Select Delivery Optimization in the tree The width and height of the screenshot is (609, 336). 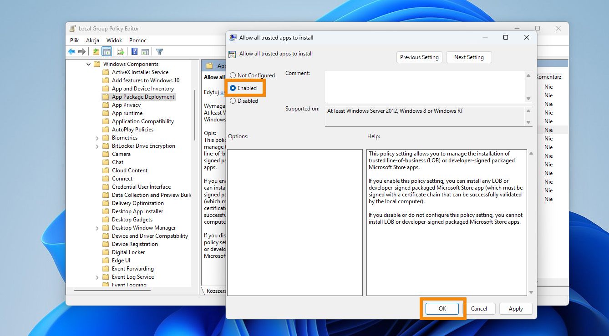pyautogui.click(x=138, y=203)
